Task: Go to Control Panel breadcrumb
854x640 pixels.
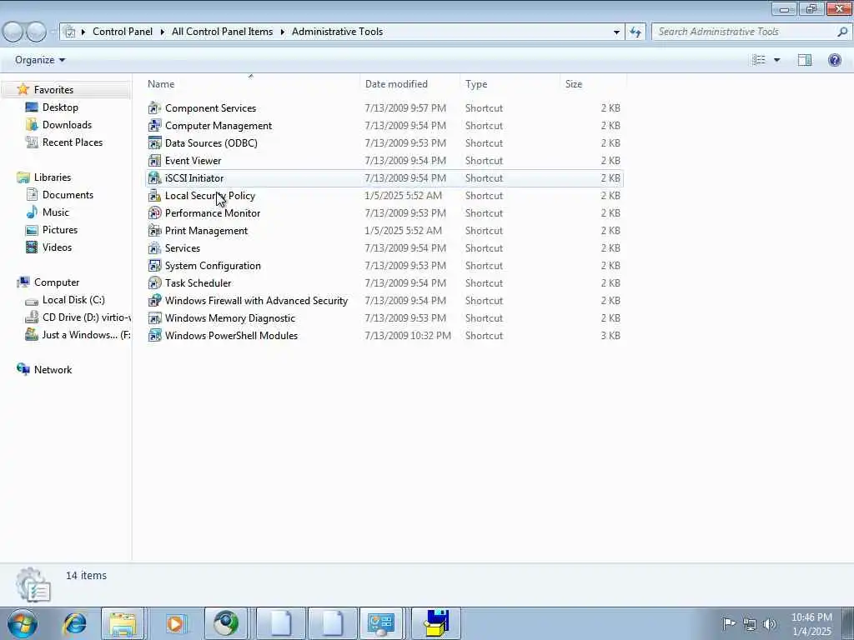Action: [x=123, y=32]
